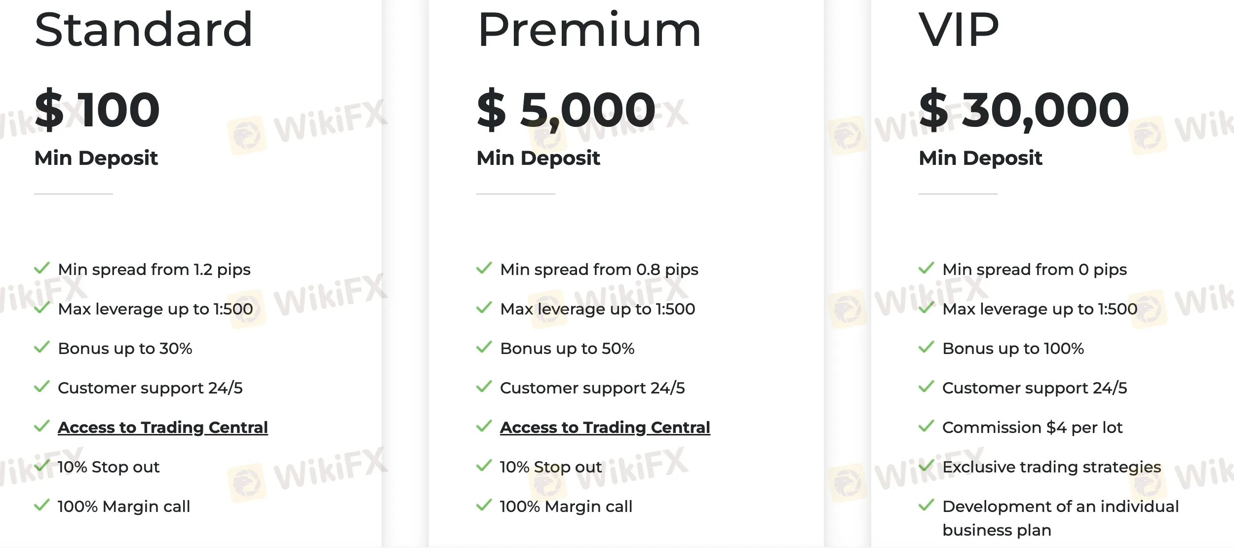Click the checkmark next to Min spread from 0 pips
Image resolution: width=1234 pixels, height=548 pixels.
pos(926,268)
